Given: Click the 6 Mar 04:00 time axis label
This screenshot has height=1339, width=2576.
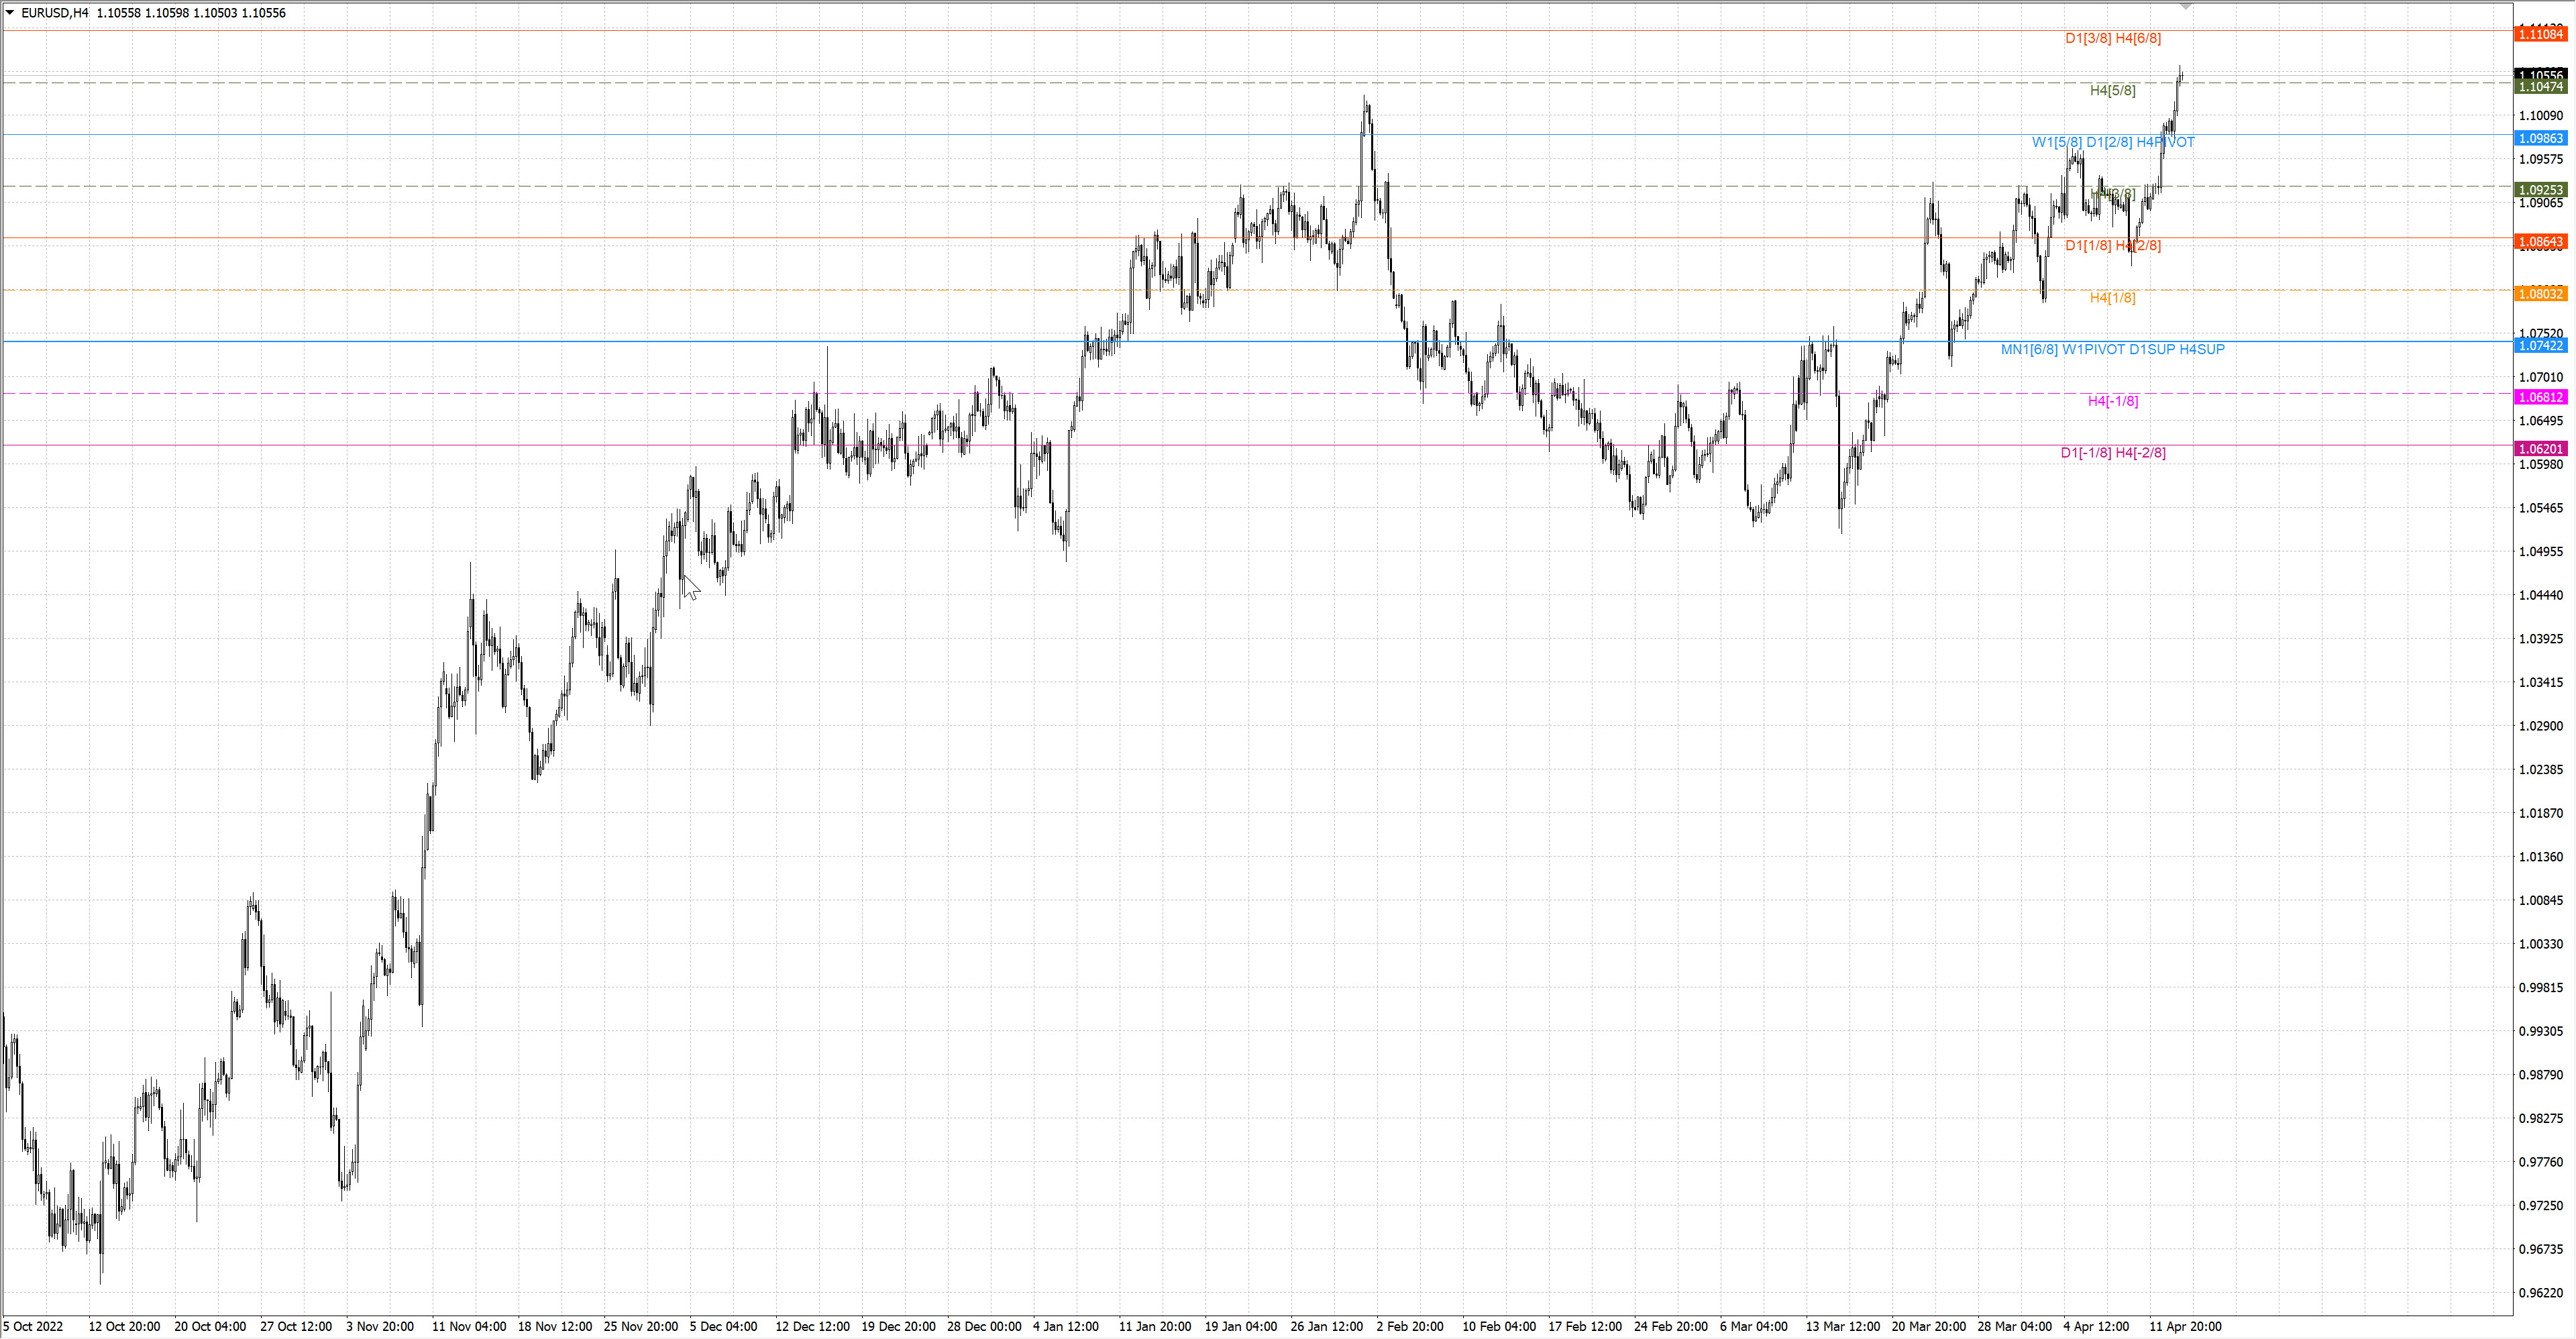Looking at the screenshot, I should pos(1754,1326).
